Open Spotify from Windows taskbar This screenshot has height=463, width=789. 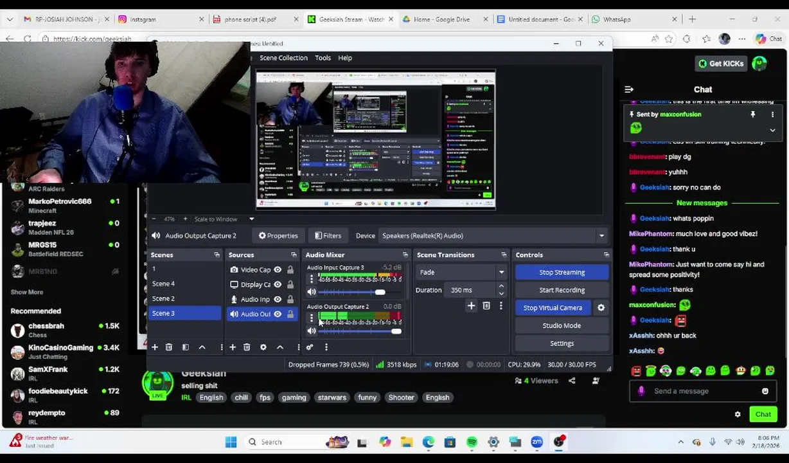click(x=472, y=442)
